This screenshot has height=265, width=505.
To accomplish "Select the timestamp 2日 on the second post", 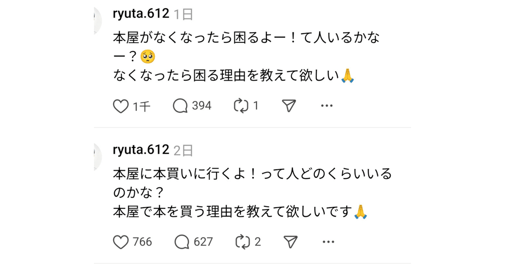I will [184, 149].
